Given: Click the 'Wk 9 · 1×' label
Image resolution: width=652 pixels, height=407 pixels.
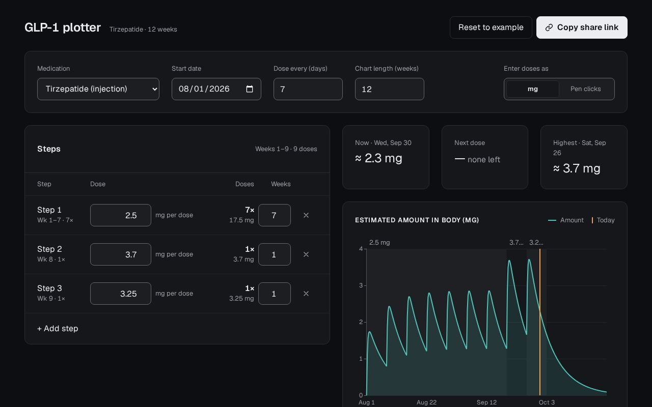Looking at the screenshot, I should coord(51,299).
